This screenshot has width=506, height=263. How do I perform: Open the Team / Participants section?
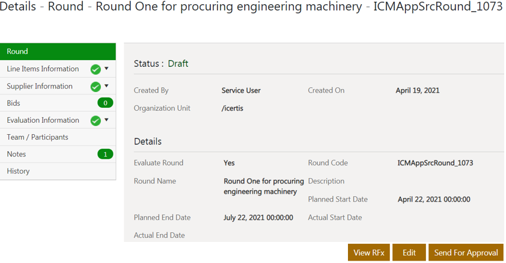point(37,137)
